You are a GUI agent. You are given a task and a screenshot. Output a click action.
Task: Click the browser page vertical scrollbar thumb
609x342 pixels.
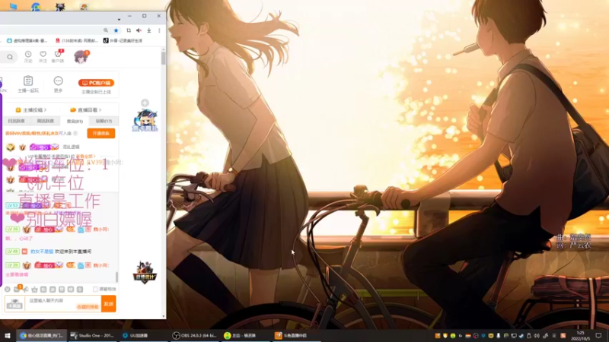click(163, 59)
